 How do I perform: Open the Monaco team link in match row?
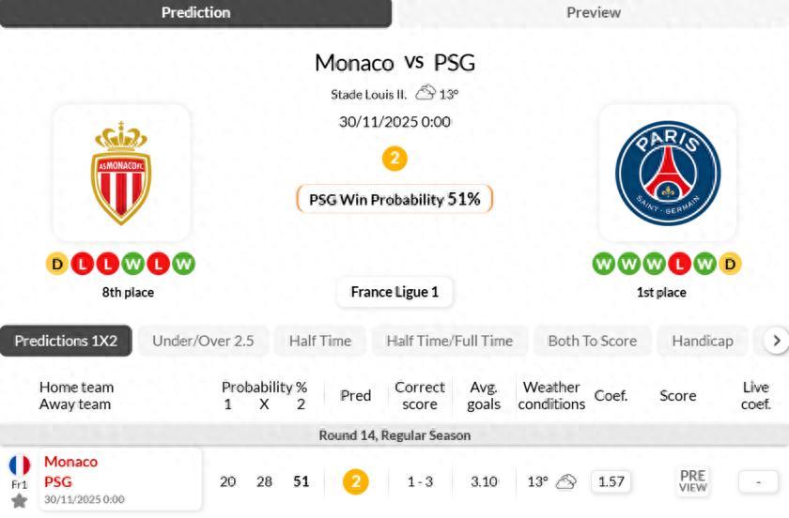click(70, 462)
